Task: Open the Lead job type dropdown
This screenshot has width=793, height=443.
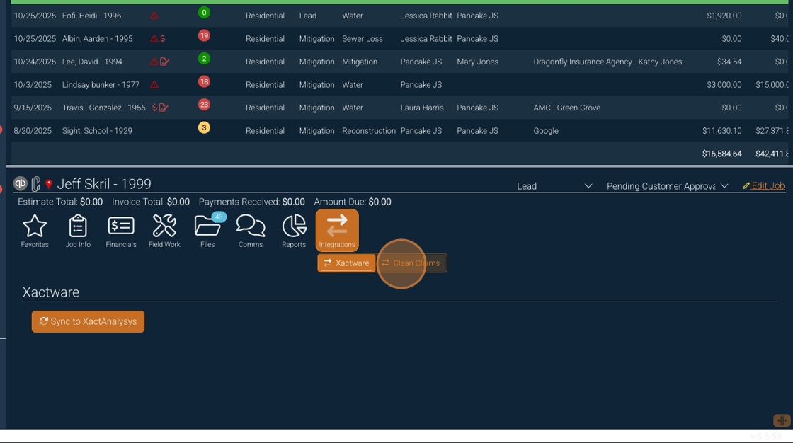Action: (554, 186)
